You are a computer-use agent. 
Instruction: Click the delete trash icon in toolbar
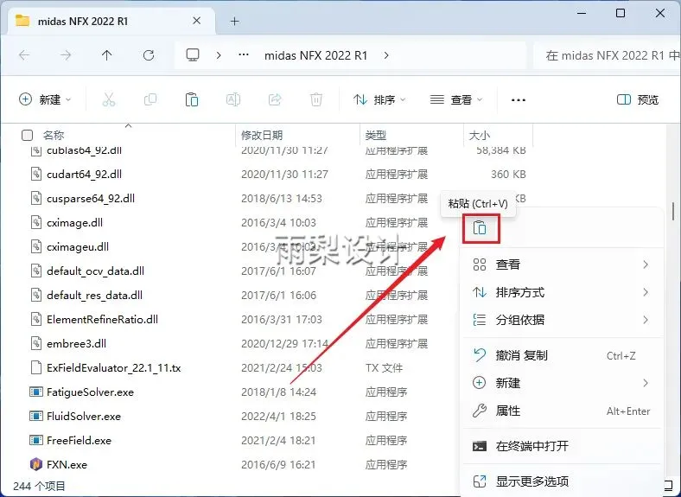click(316, 99)
